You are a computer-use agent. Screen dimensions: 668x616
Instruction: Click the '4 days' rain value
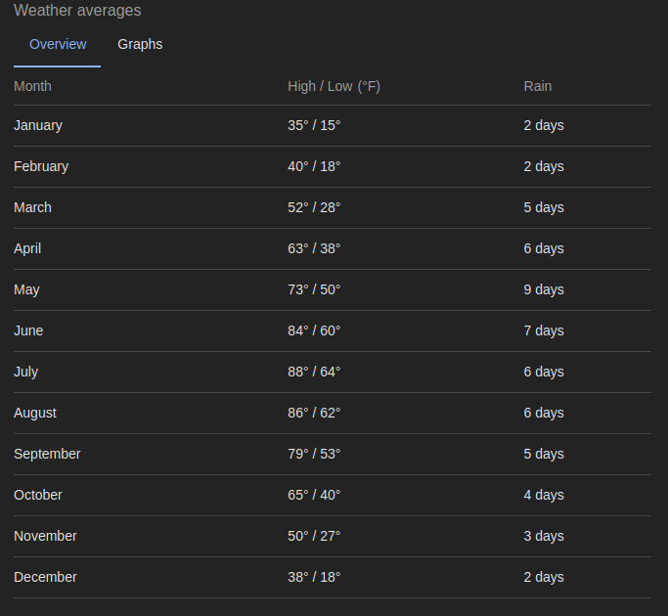point(544,495)
